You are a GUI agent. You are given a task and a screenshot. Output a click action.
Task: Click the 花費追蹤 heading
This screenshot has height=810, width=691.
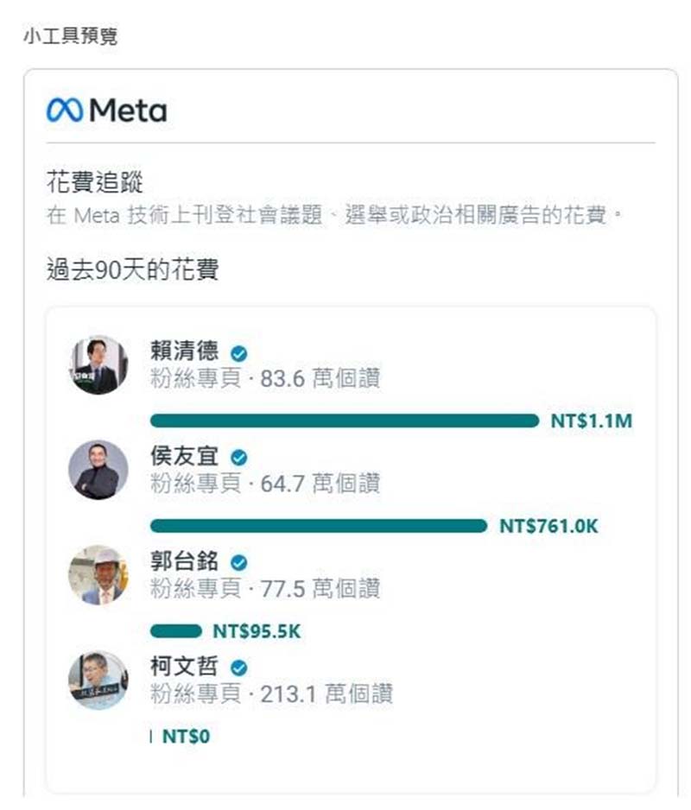pyautogui.click(x=95, y=183)
